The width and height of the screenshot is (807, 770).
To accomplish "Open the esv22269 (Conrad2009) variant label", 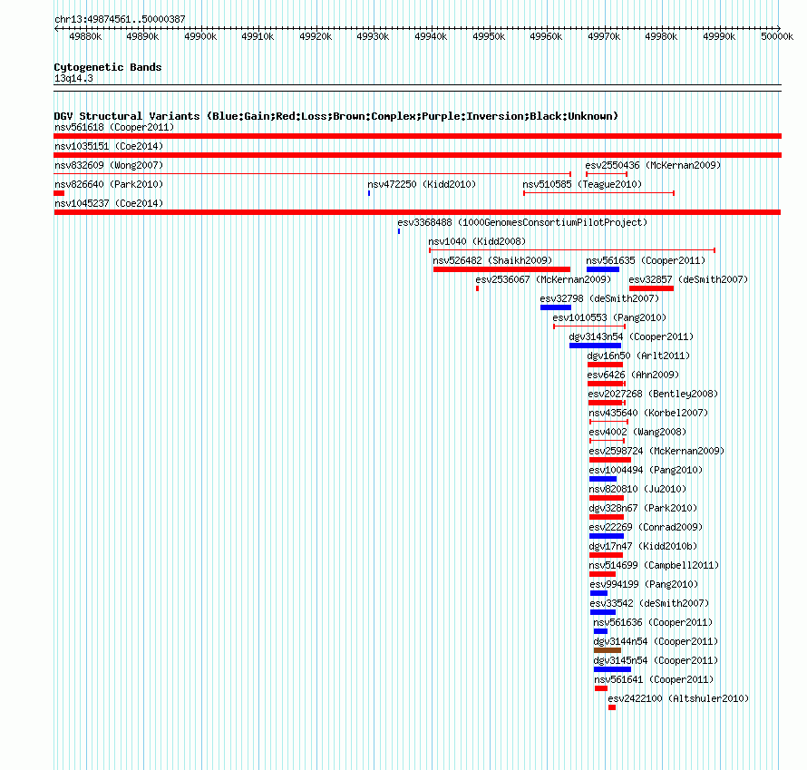I will coord(646,527).
